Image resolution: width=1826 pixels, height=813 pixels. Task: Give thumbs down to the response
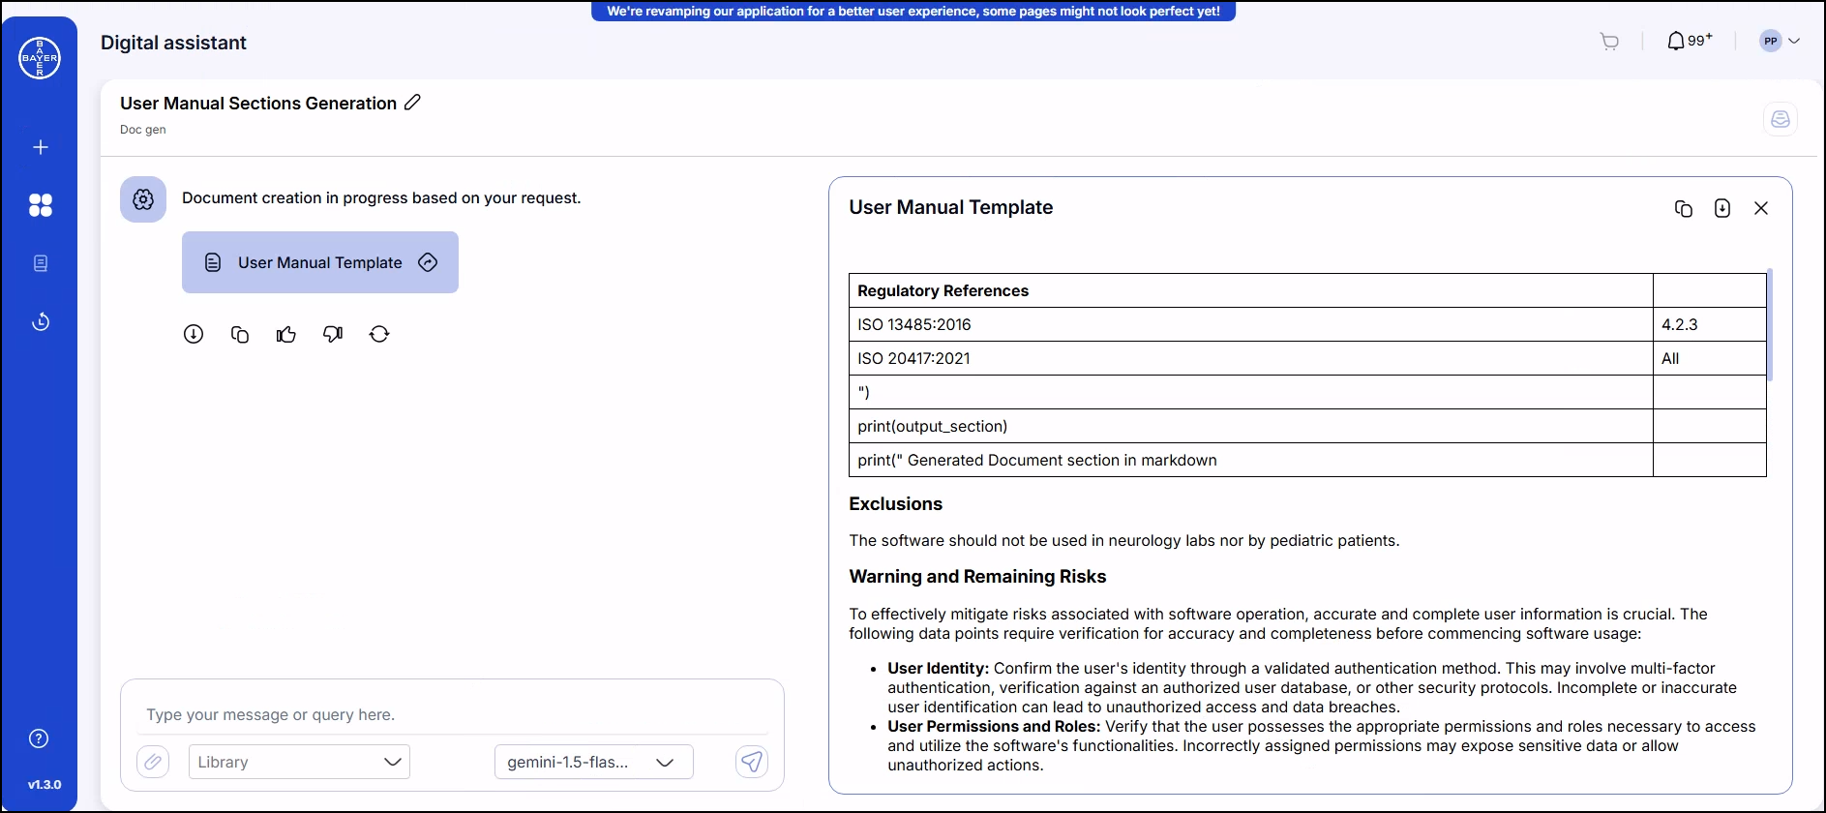click(333, 334)
